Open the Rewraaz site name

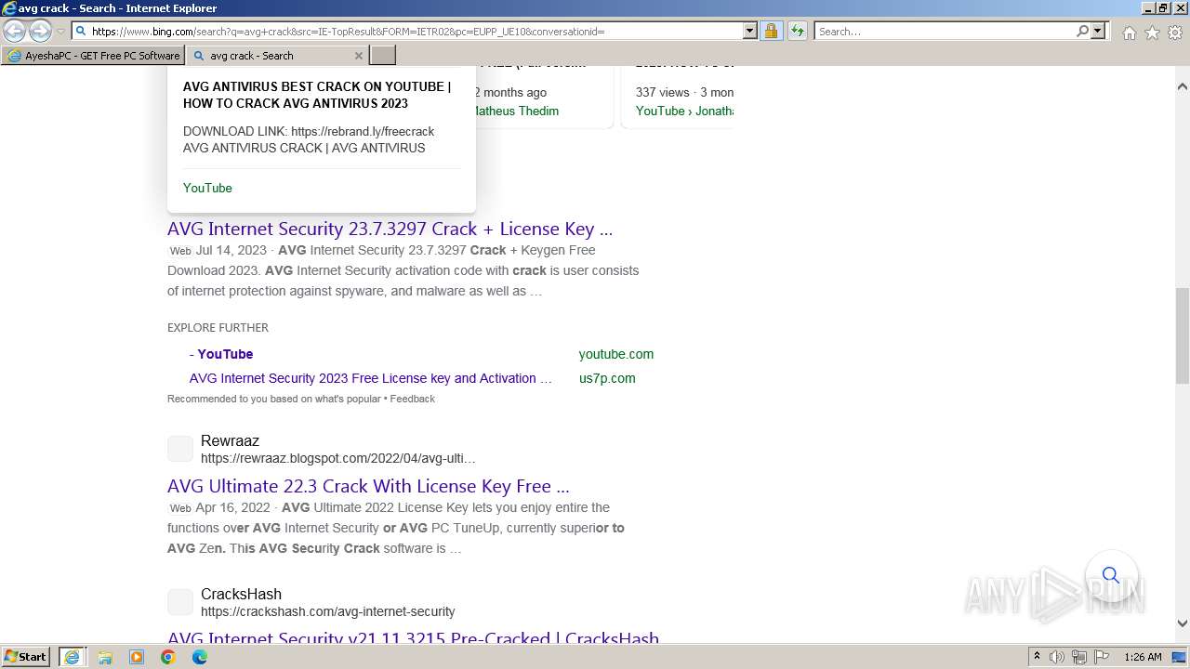230,440
